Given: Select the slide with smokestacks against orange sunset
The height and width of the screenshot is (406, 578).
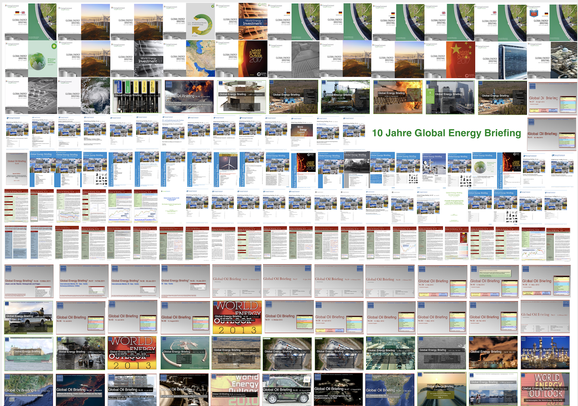Looking at the screenshot, I should coord(494,354).
